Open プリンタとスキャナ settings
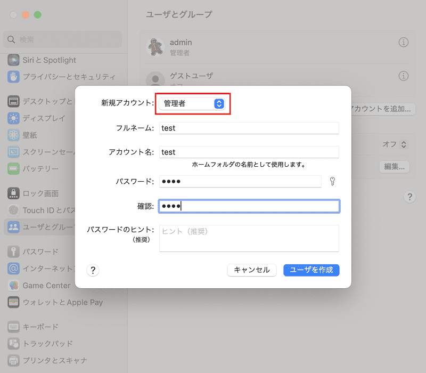Image resolution: width=426 pixels, height=373 pixels. (x=47, y=361)
